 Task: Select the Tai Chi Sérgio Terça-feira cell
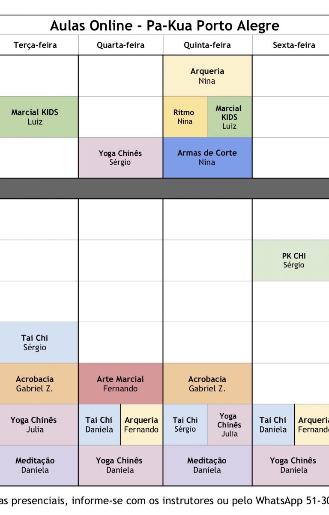[35, 342]
